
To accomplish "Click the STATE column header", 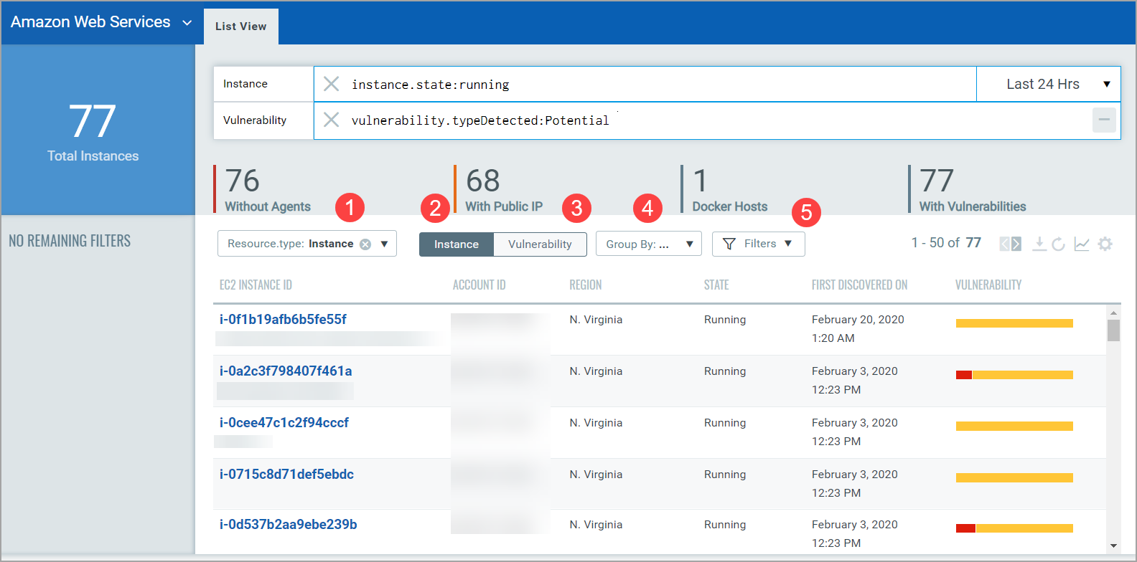I will (x=716, y=285).
